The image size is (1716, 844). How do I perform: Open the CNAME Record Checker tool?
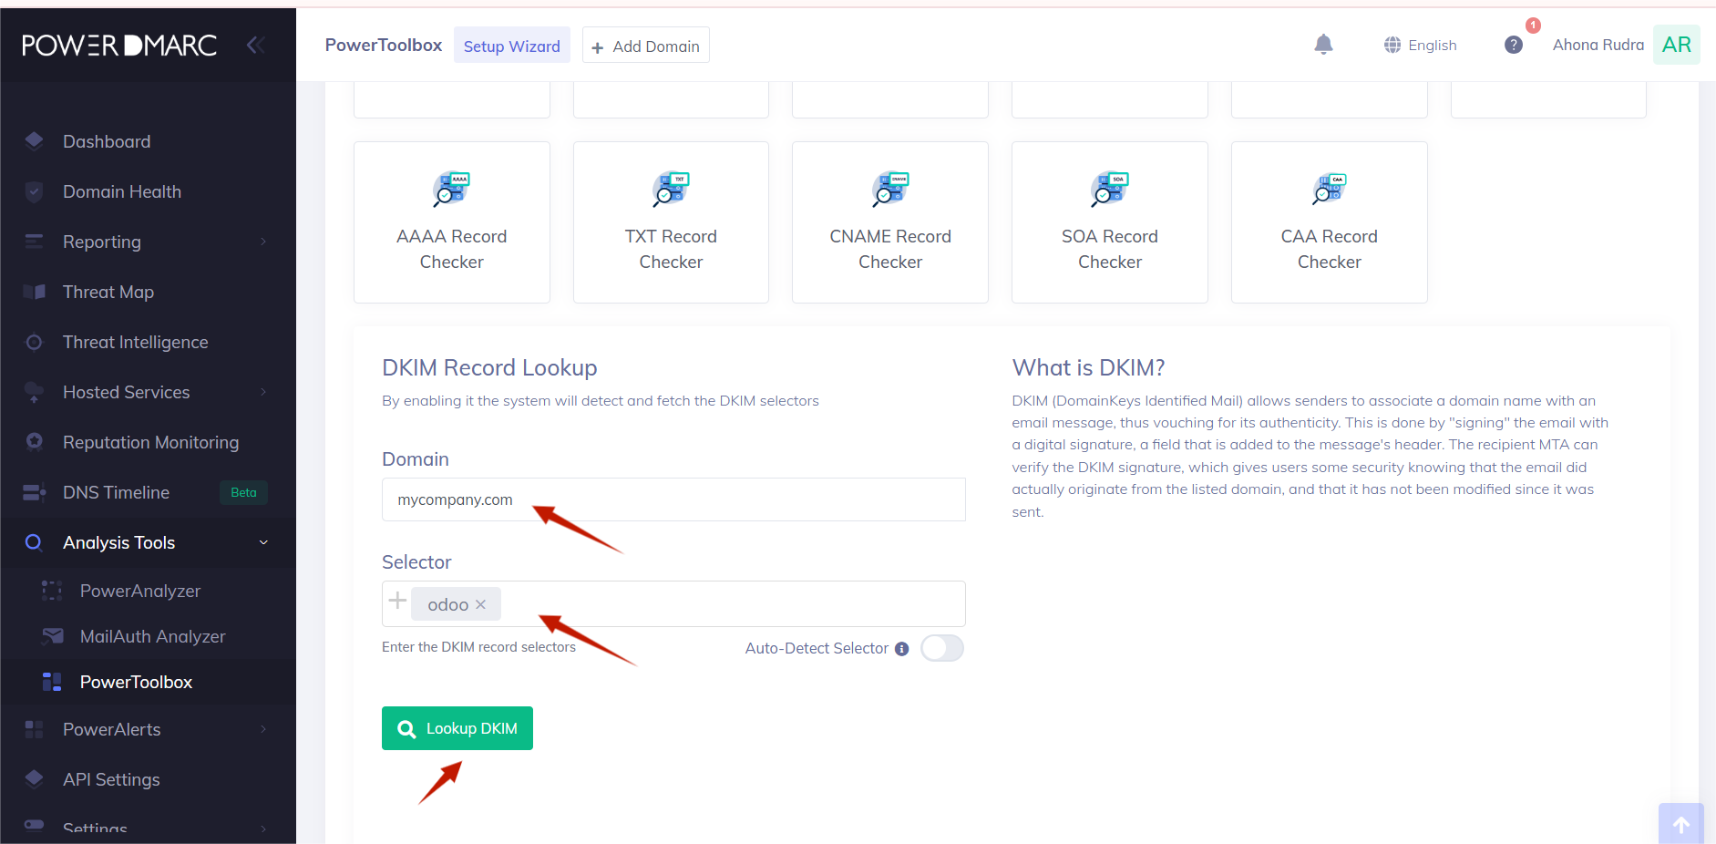[x=889, y=222]
